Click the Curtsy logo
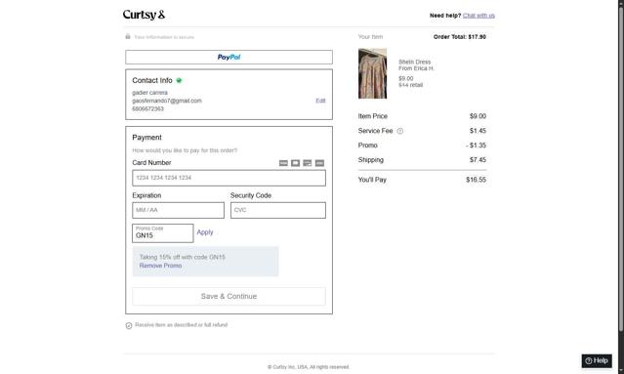624x374 pixels. (x=144, y=15)
